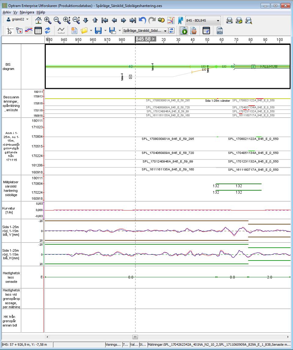Open the print setup icon with wrench
The image size is (293, 350).
coord(239,20)
